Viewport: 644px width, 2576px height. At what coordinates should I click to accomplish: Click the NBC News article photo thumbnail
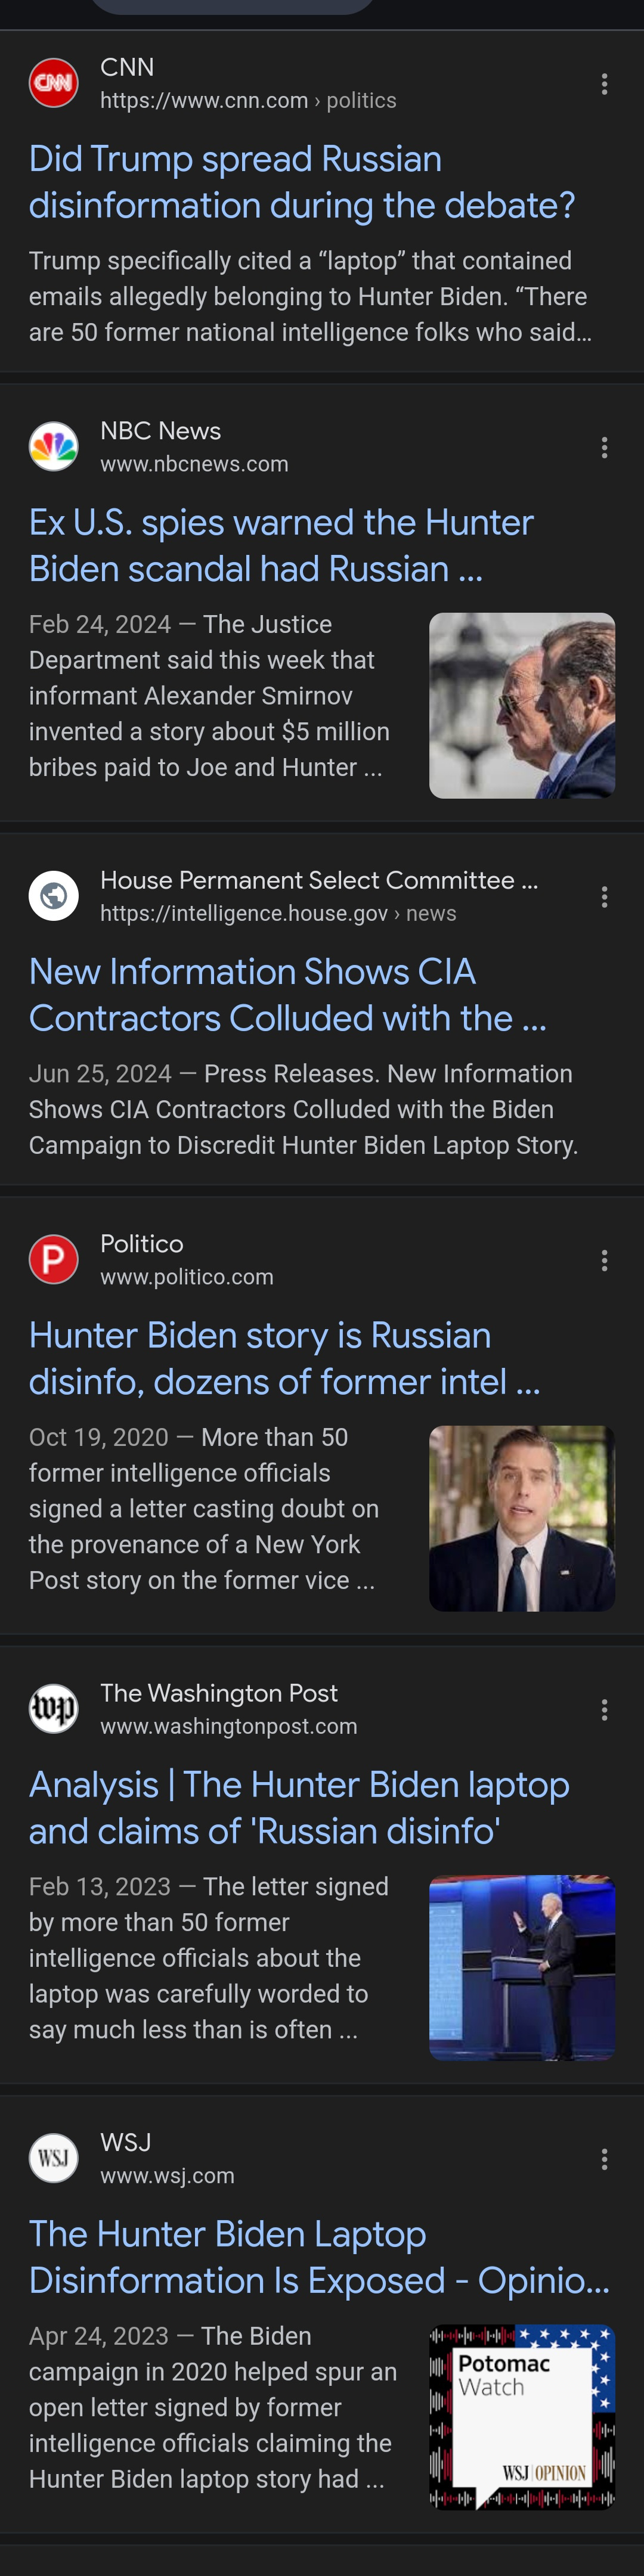pyautogui.click(x=521, y=705)
